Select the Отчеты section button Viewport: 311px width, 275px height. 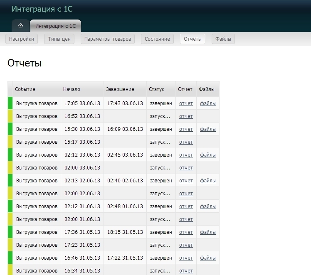pos(193,39)
